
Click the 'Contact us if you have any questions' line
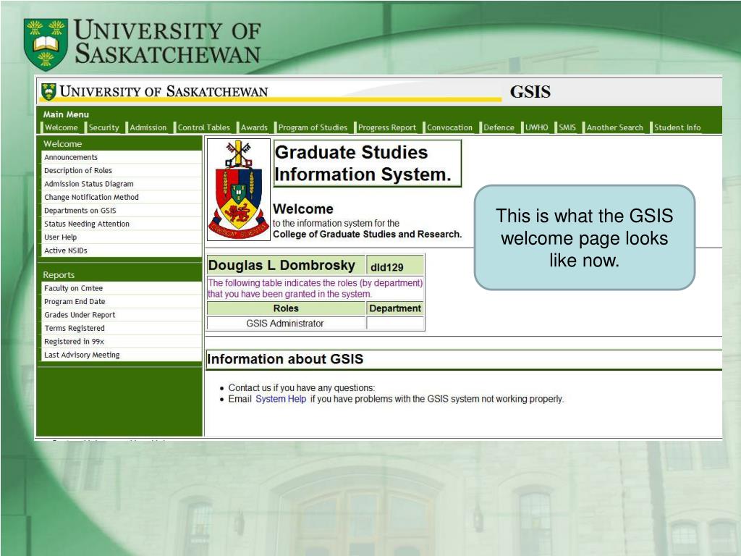(302, 388)
